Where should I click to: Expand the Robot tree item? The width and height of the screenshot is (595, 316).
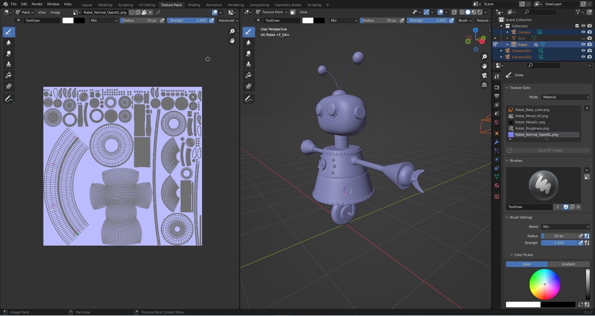point(508,44)
